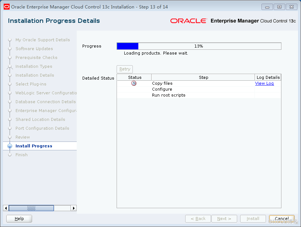301x227 pixels.
Task: Select the Run root scripts row
Action: click(199, 95)
